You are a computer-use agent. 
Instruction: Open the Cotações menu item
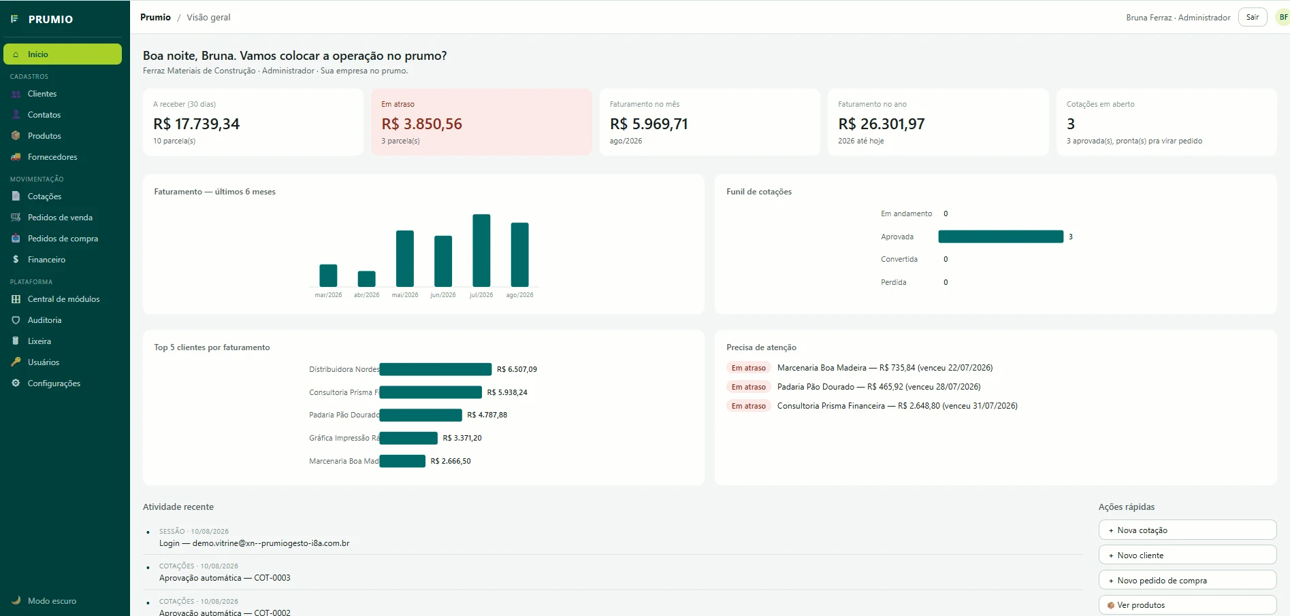point(63,196)
